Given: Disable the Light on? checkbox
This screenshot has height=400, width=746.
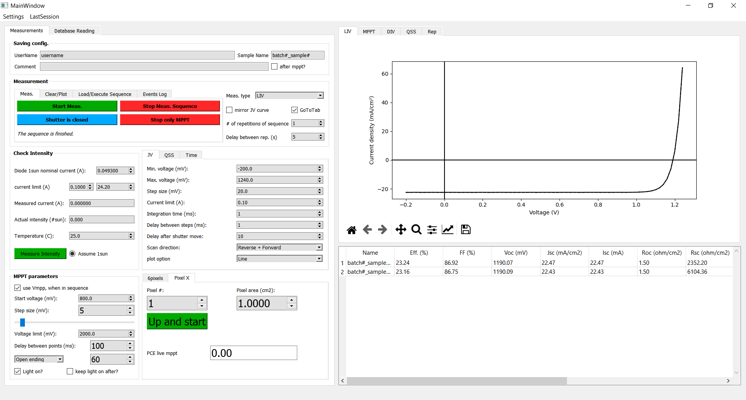Looking at the screenshot, I should point(17,371).
